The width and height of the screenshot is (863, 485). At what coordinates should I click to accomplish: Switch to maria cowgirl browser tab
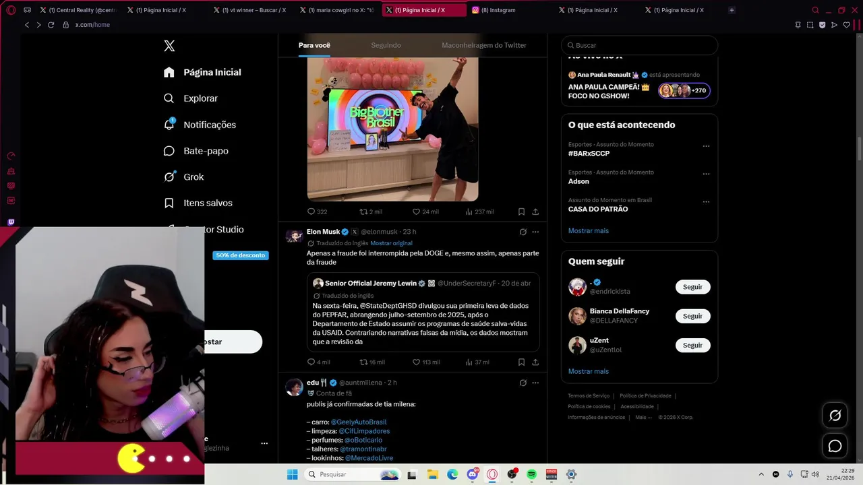(336, 10)
